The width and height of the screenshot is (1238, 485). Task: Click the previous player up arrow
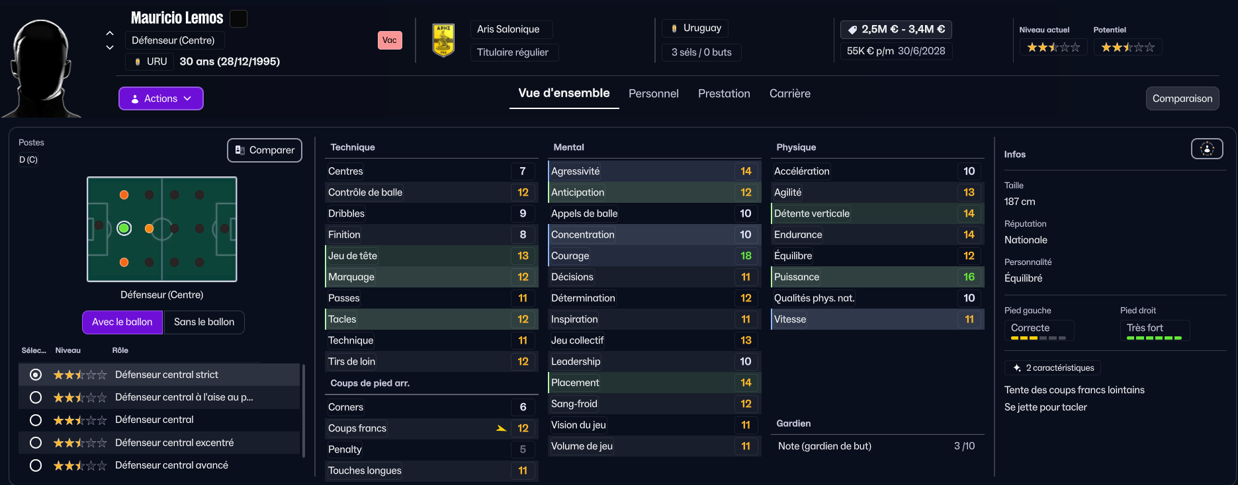click(x=110, y=33)
